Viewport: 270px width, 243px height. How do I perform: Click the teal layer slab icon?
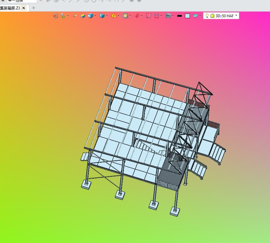(x=196, y=16)
